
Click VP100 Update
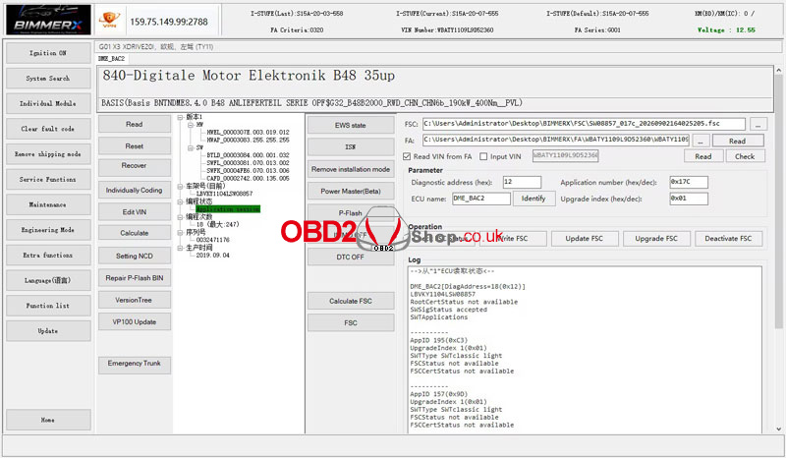pyautogui.click(x=135, y=321)
